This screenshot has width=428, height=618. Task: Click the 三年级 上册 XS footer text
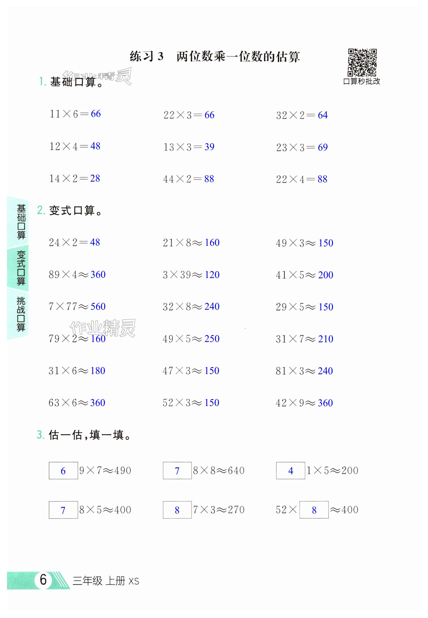coord(106,581)
